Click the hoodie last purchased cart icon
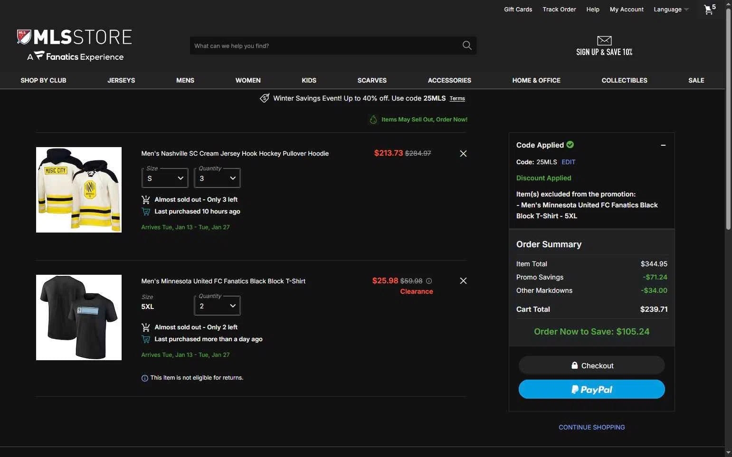Image resolution: width=732 pixels, height=457 pixels. (146, 212)
